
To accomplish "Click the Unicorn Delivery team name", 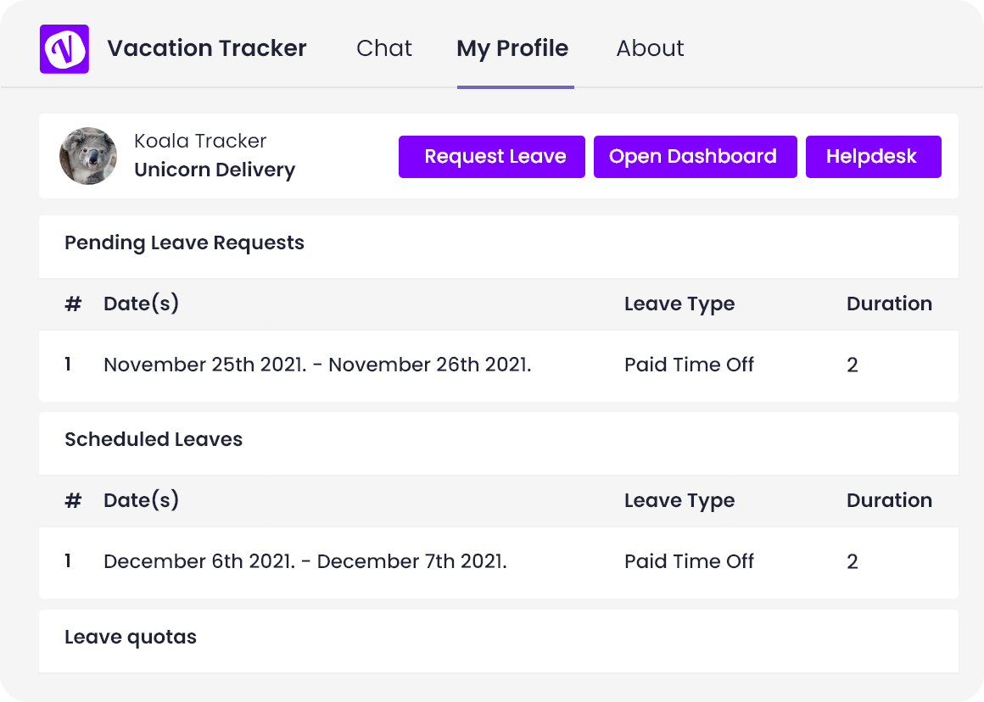I will coord(215,170).
